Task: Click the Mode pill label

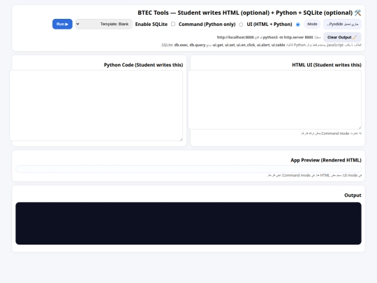Action: click(x=312, y=24)
